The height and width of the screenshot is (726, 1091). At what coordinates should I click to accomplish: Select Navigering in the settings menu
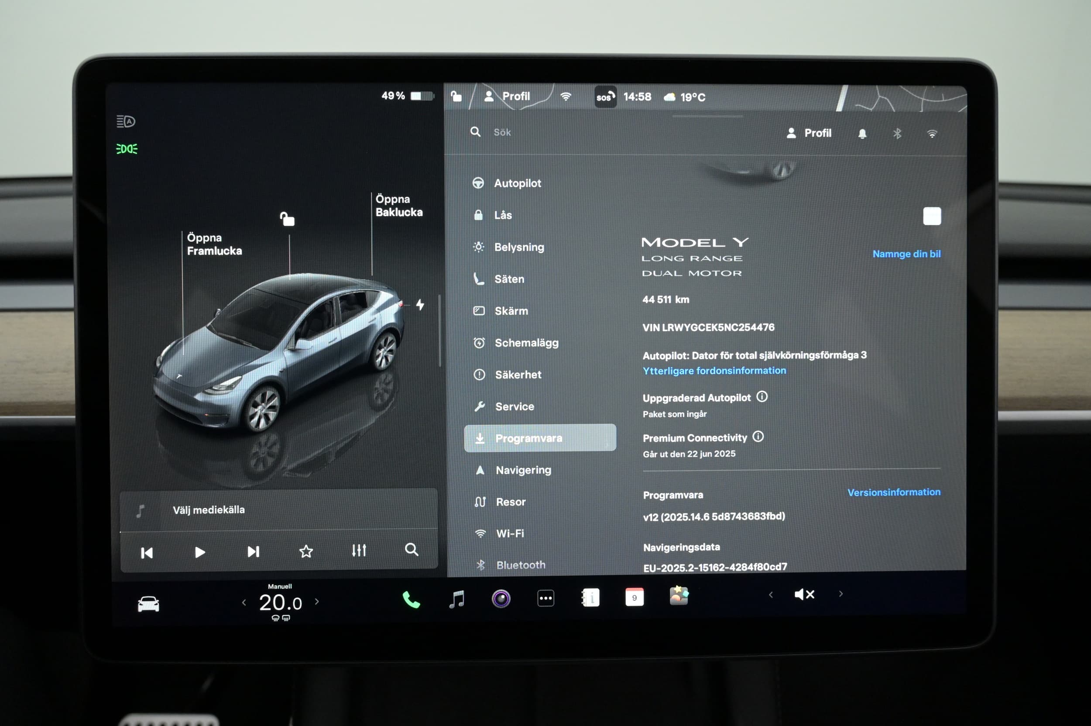(523, 470)
